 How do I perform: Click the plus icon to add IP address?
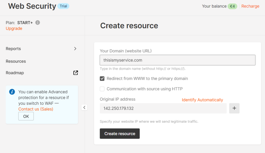click(x=234, y=108)
